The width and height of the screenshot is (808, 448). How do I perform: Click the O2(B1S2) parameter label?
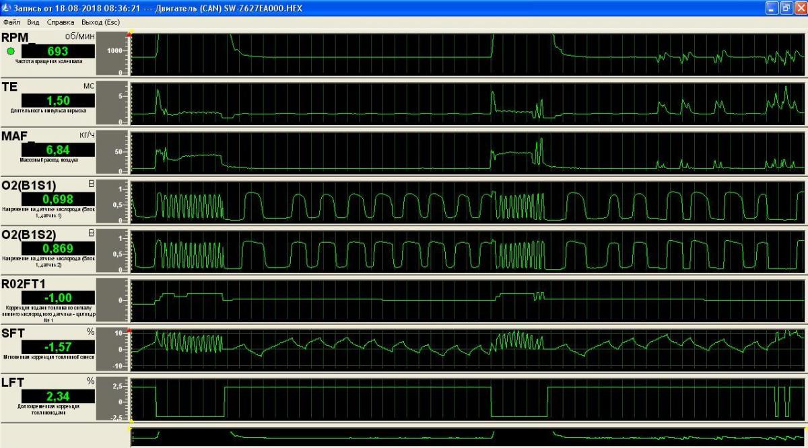[x=29, y=235]
